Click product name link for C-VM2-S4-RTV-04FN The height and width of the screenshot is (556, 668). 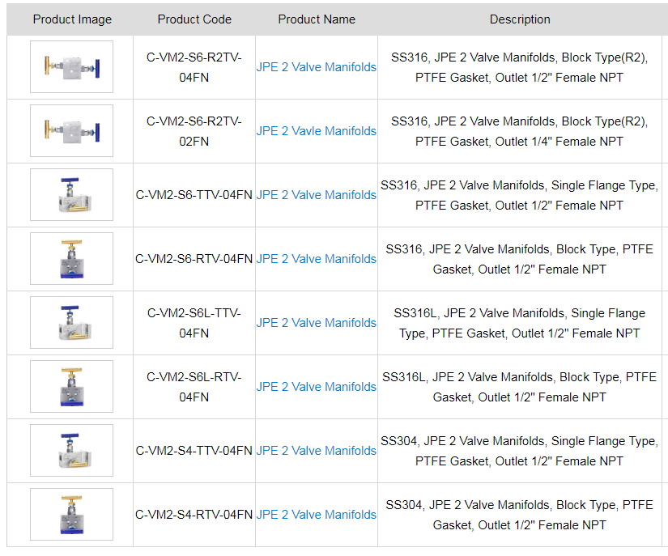316,515
